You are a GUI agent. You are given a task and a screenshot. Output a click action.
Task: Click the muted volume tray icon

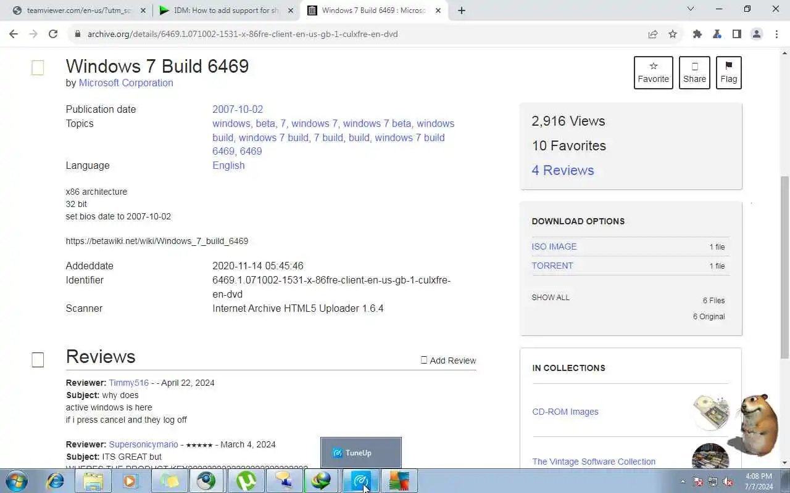tap(728, 482)
